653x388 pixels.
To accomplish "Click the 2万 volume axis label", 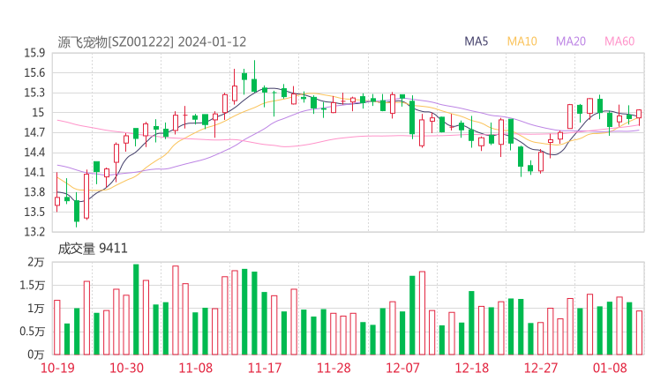I will click(36, 262).
